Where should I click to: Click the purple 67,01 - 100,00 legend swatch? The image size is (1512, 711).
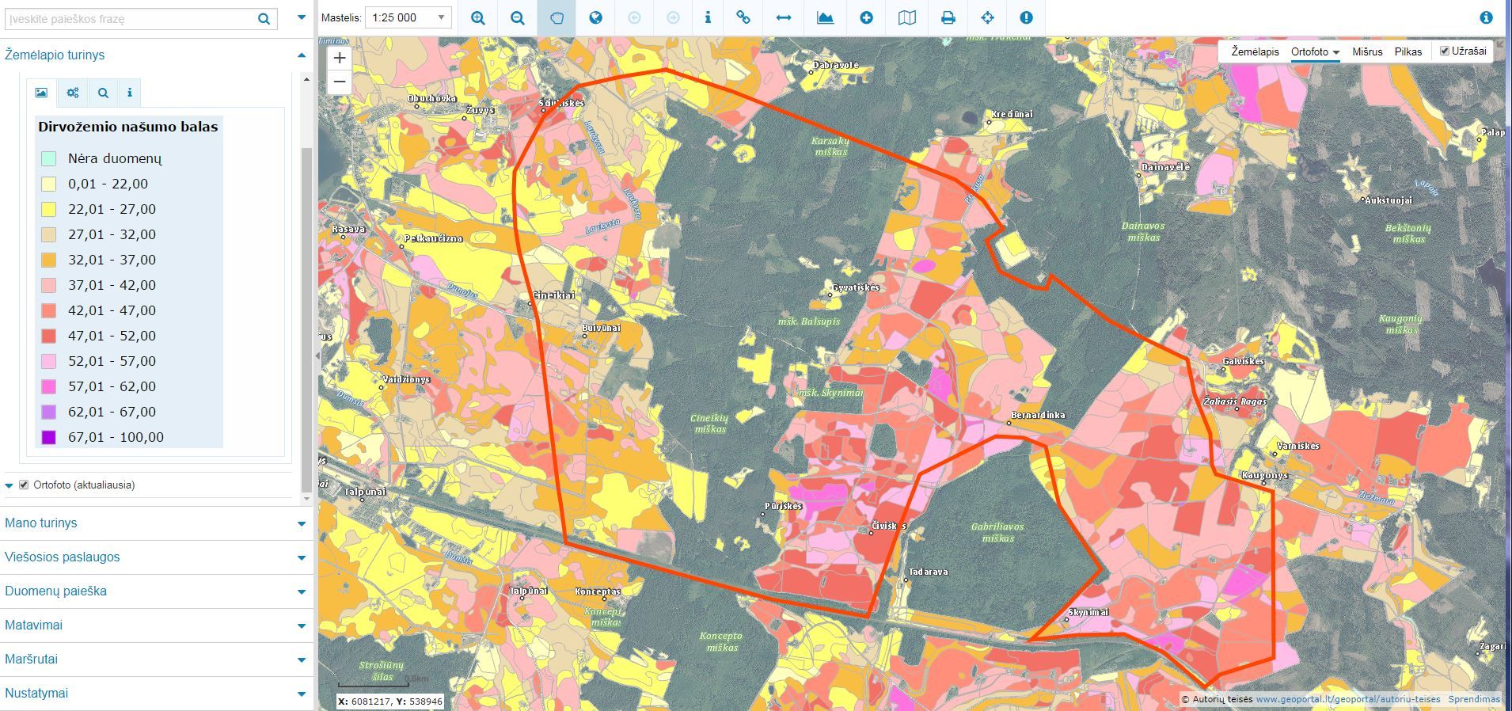coord(49,437)
